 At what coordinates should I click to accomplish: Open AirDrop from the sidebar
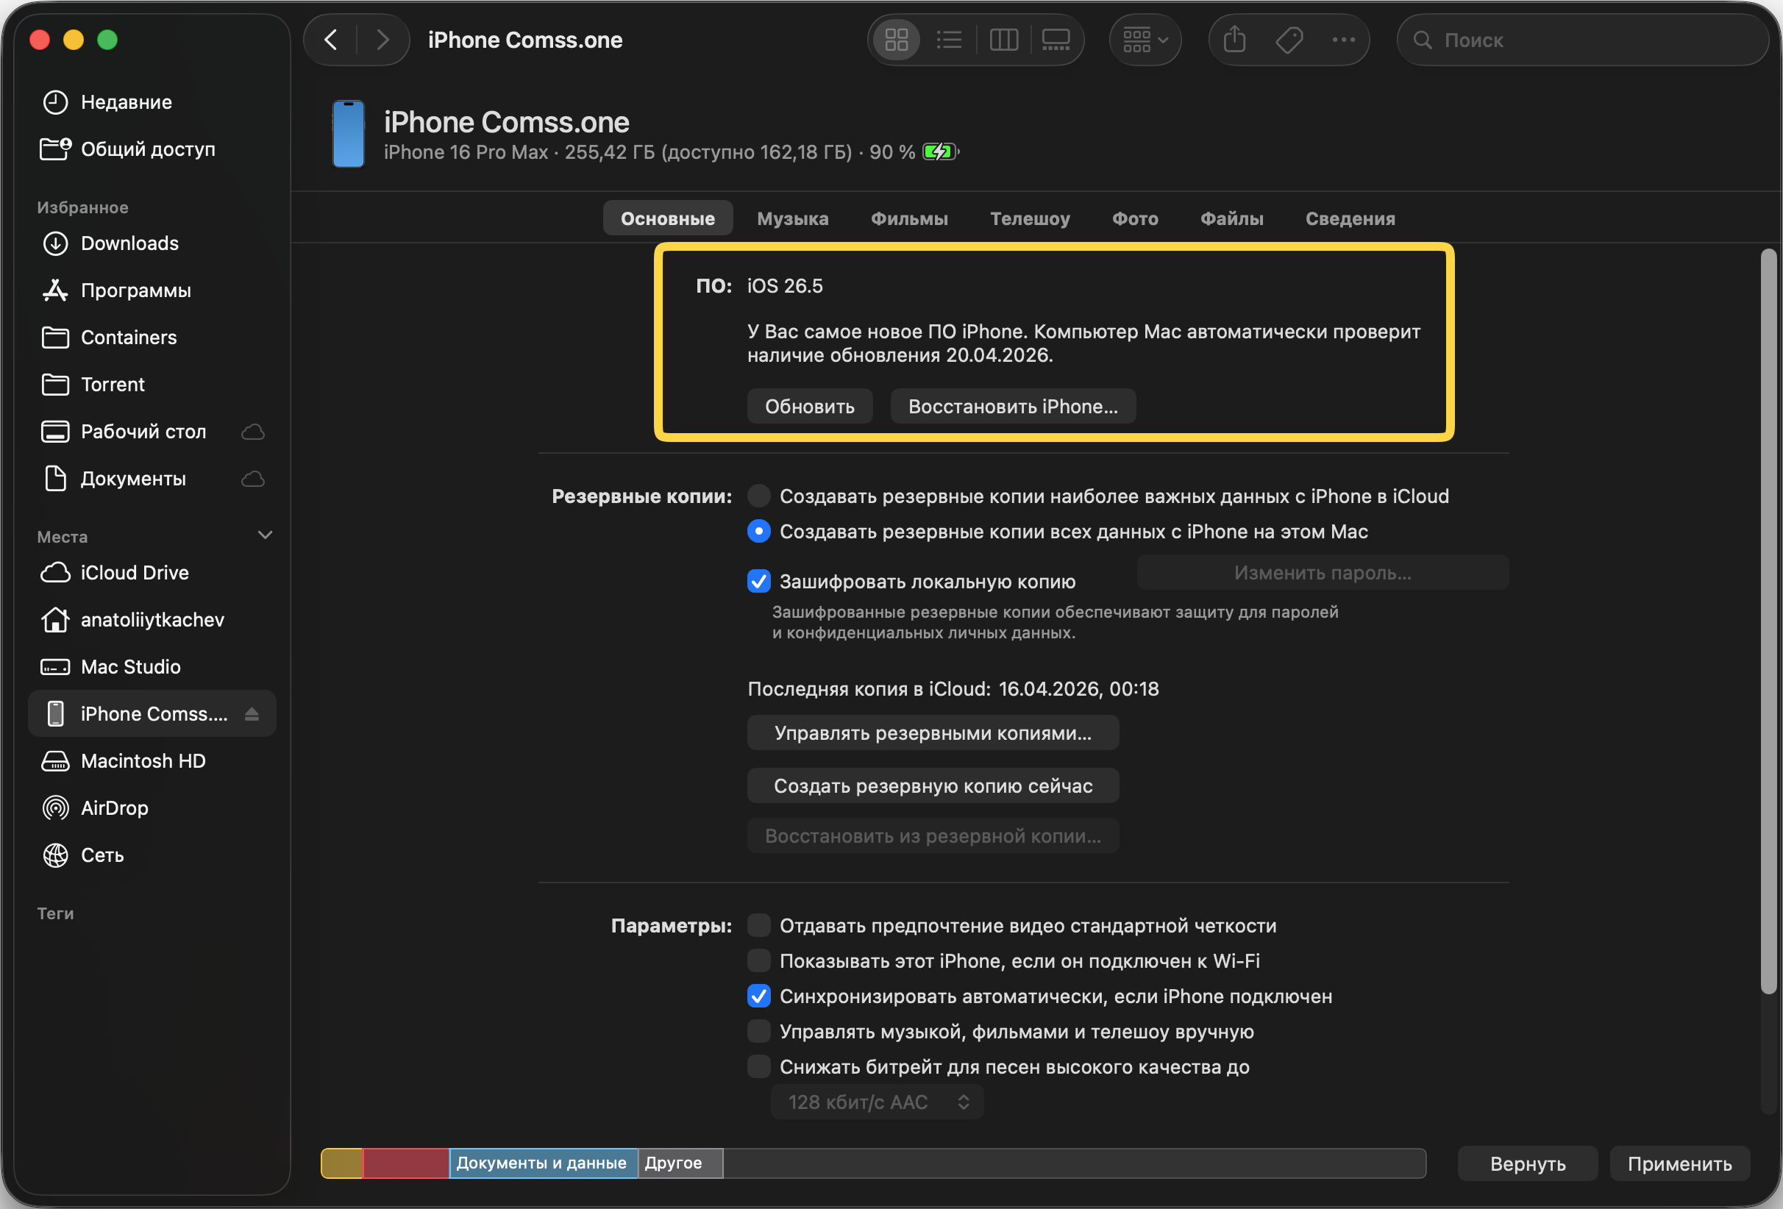tap(113, 807)
